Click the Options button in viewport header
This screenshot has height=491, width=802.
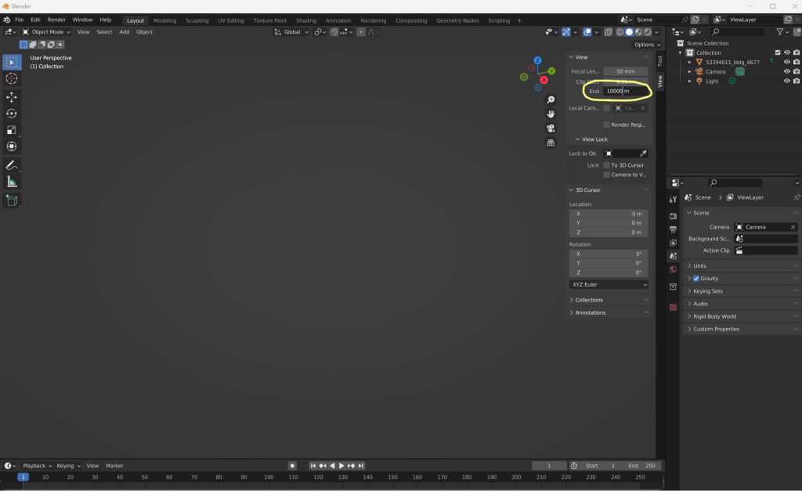(x=644, y=45)
